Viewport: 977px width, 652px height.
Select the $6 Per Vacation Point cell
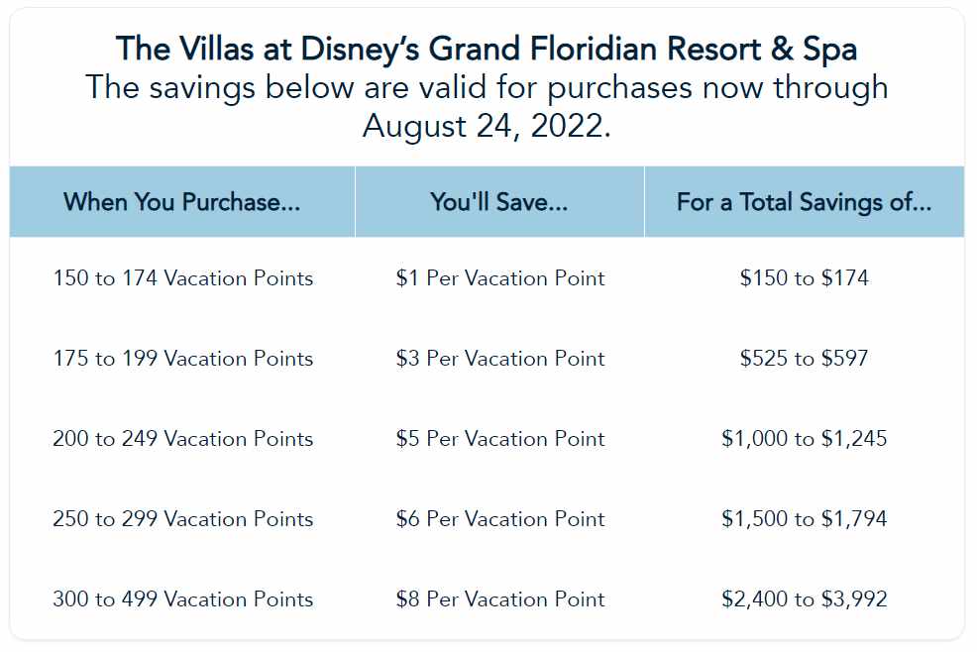tap(500, 519)
